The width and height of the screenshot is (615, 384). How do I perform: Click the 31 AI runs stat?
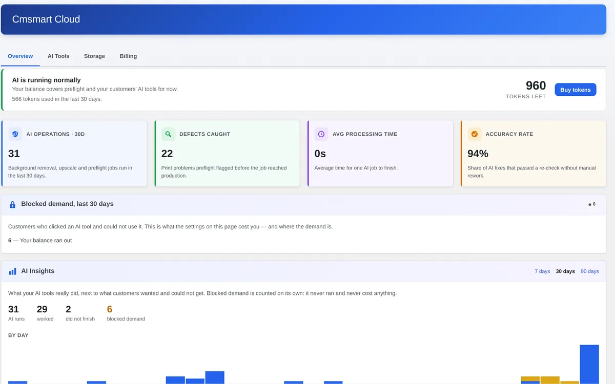16,313
